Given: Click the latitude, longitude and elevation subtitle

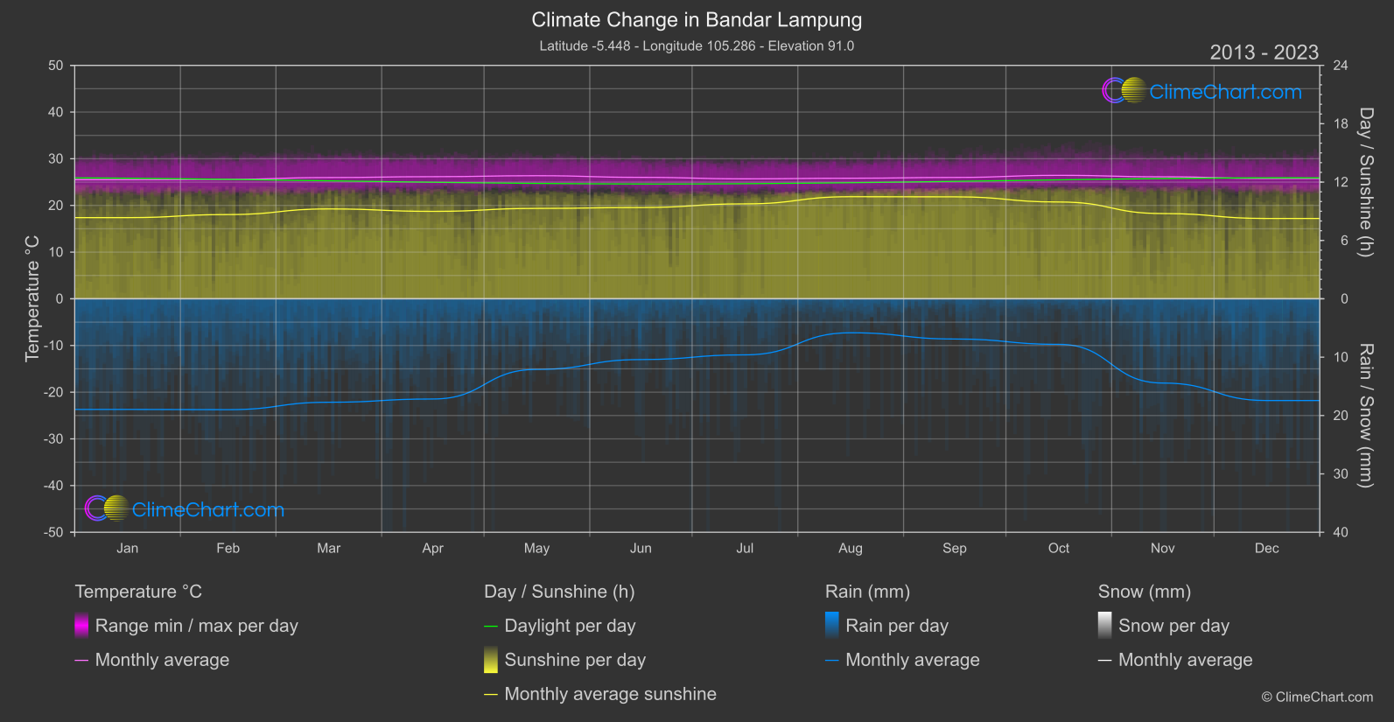Looking at the screenshot, I should click(697, 46).
